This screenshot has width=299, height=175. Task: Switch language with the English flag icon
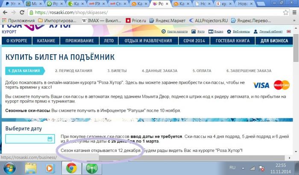pyautogui.click(x=289, y=32)
